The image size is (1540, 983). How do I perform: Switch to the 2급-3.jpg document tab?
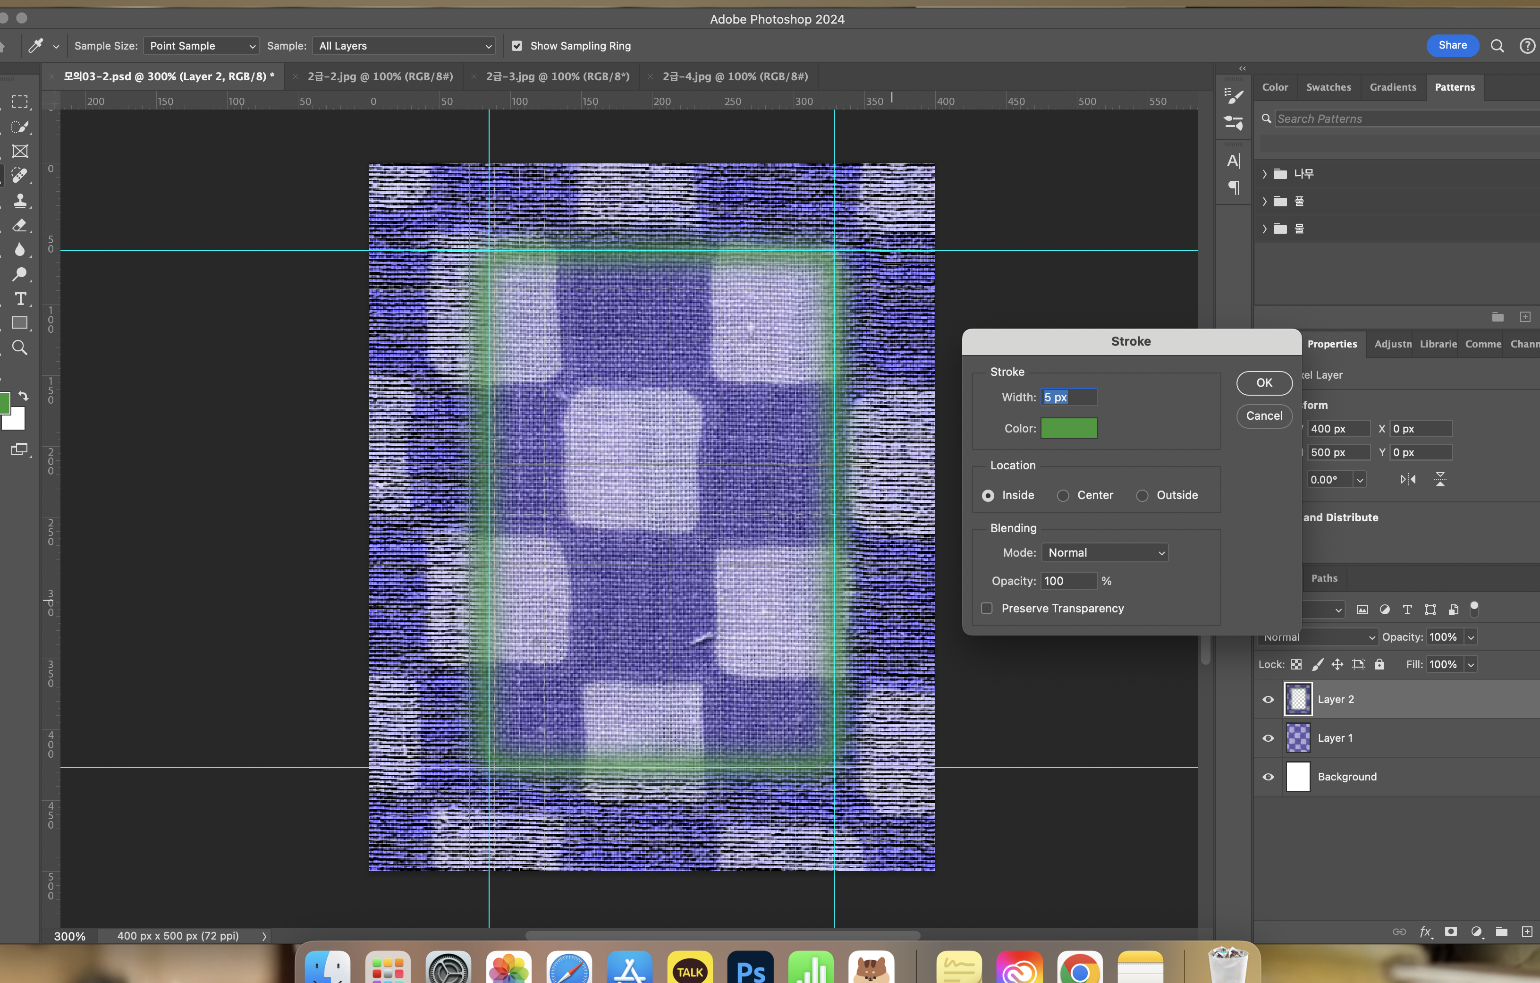[557, 77]
